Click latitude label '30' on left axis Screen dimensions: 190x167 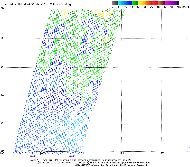click(x=2, y=8)
